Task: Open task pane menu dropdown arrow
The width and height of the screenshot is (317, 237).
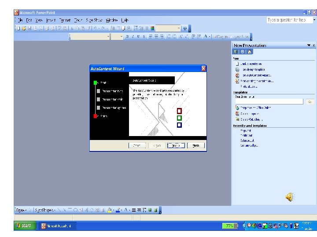Action: coord(309,45)
